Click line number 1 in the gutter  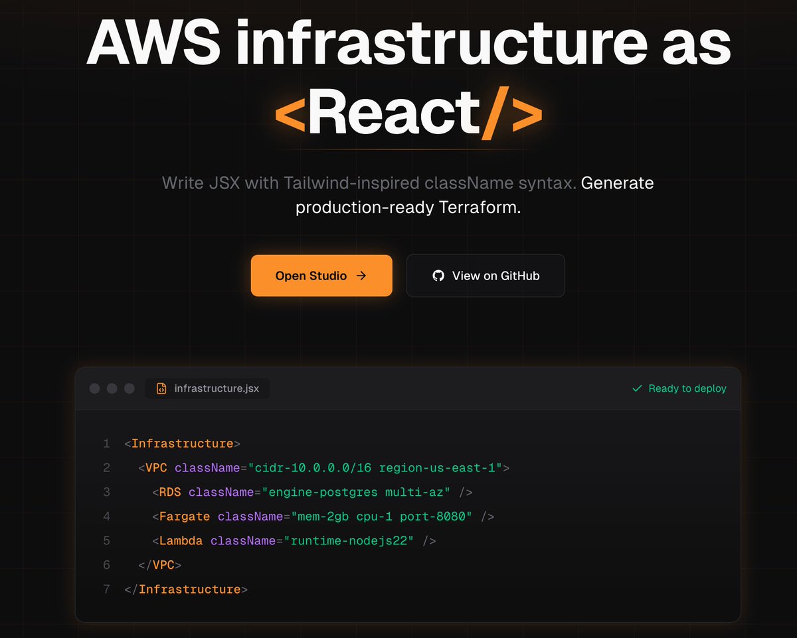(x=106, y=443)
